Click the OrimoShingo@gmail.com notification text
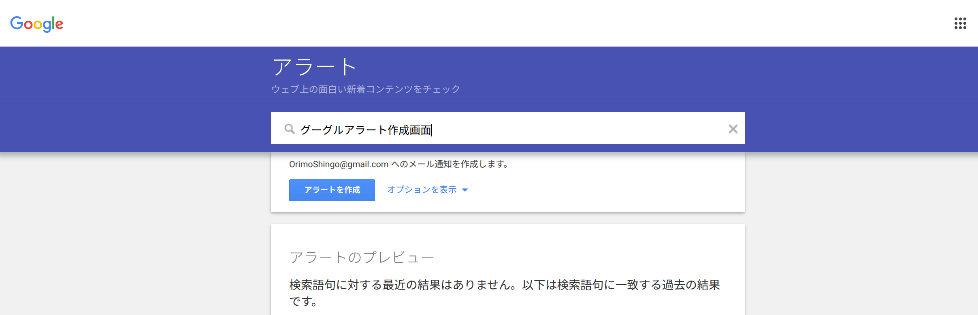The width and height of the screenshot is (978, 315). click(x=398, y=164)
